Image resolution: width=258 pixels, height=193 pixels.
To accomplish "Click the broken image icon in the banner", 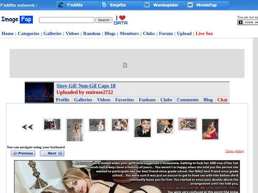I will click(125, 65).
